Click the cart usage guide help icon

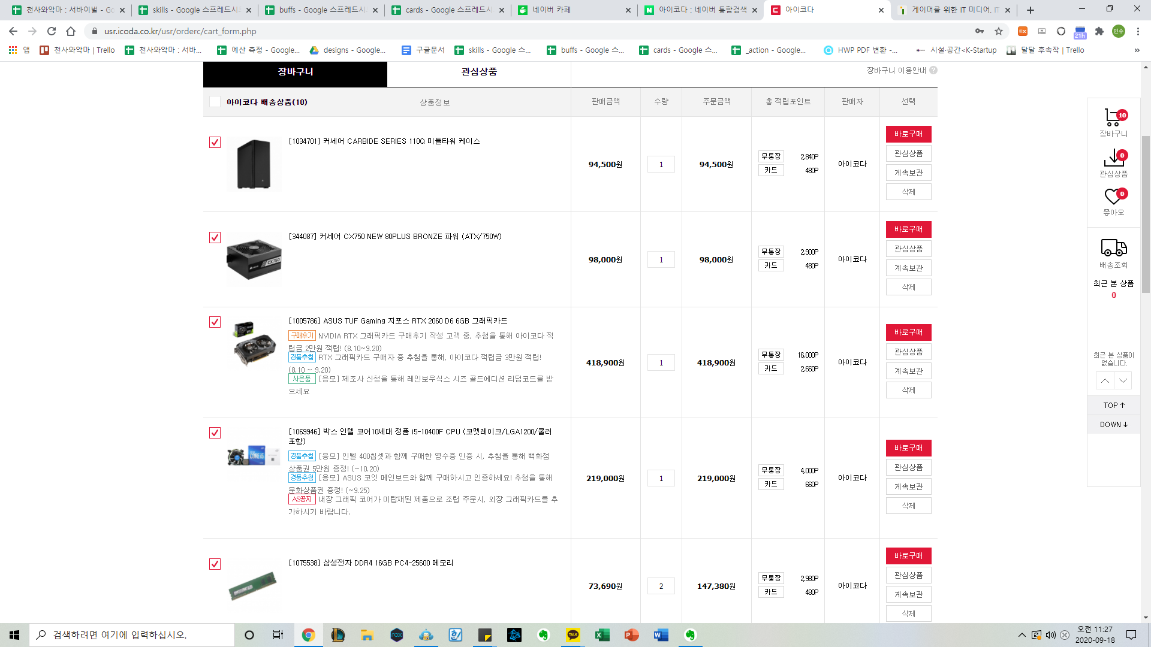point(933,70)
